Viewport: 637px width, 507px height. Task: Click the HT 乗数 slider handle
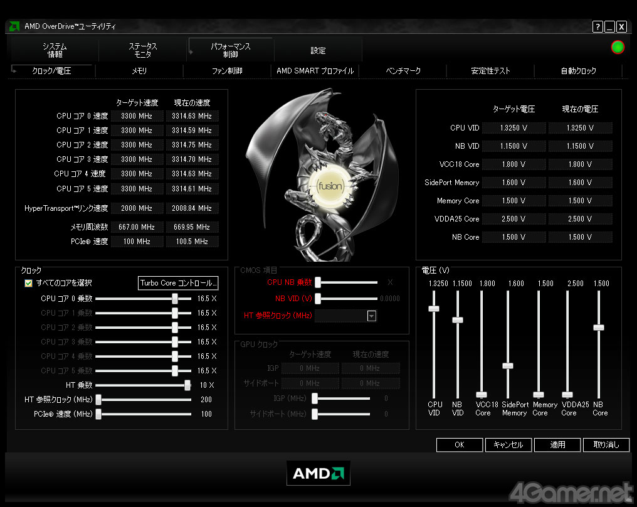187,385
